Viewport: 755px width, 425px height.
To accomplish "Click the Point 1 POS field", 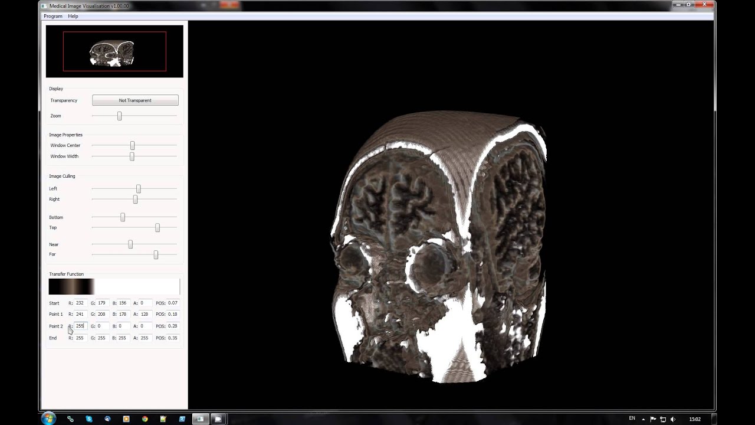I will point(173,314).
